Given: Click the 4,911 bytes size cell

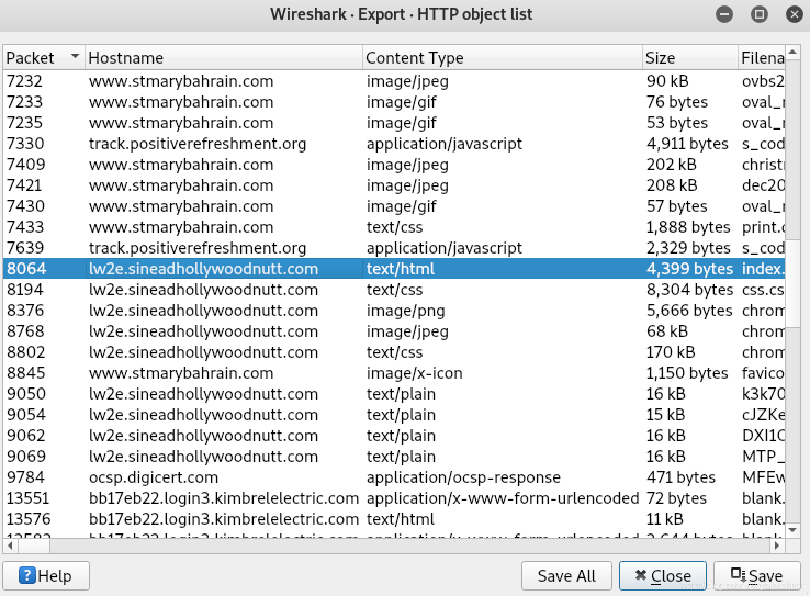Looking at the screenshot, I should [687, 143].
